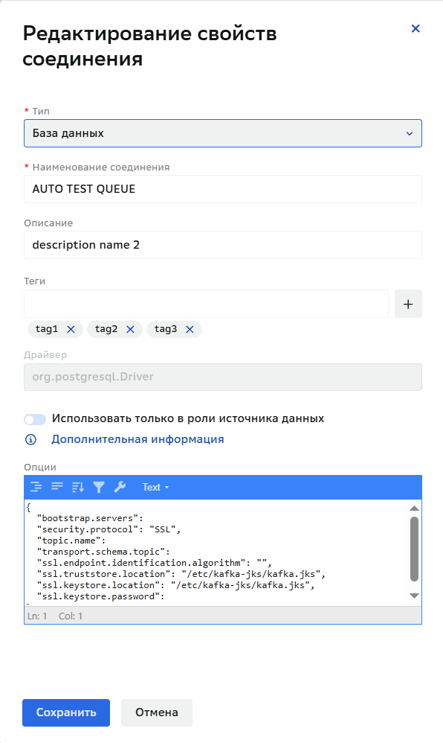Add a tag with the plus button
Viewport: 443px width, 743px height.
tap(408, 304)
